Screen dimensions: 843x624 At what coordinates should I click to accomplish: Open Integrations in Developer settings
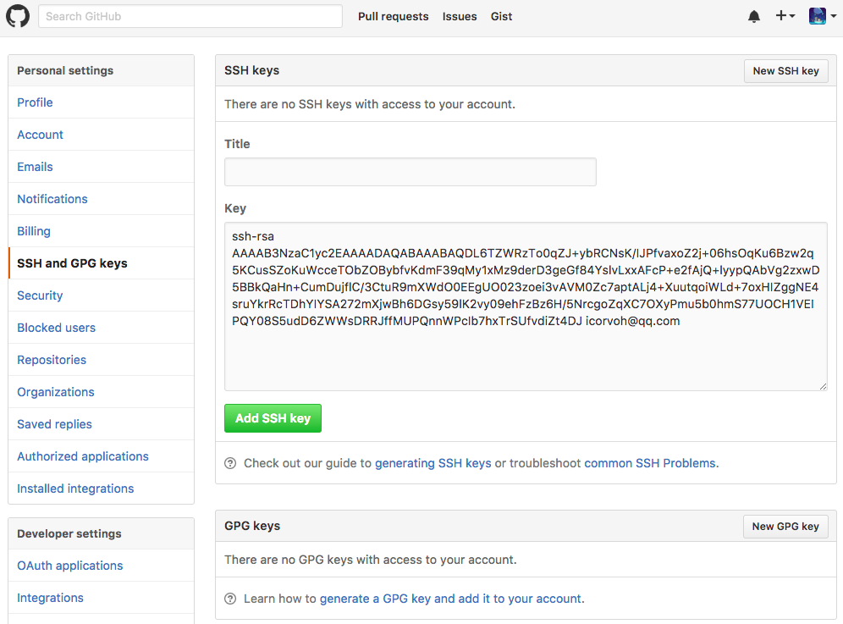(101, 598)
